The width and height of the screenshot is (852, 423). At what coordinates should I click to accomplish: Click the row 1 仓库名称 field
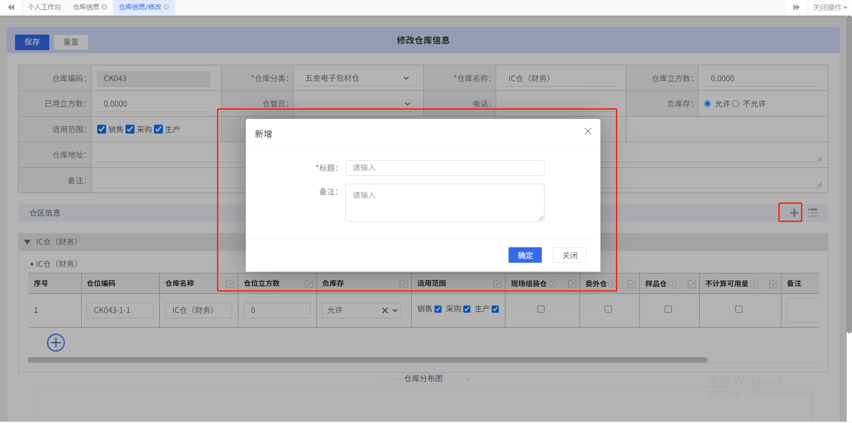coord(198,310)
